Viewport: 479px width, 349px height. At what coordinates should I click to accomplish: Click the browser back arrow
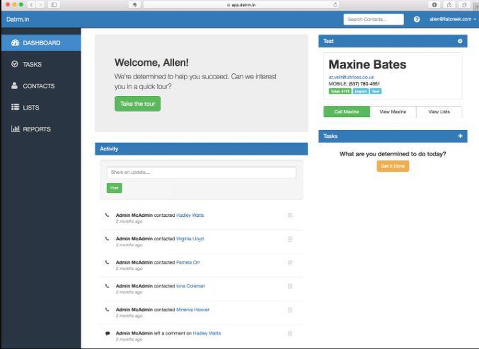[x=32, y=5]
